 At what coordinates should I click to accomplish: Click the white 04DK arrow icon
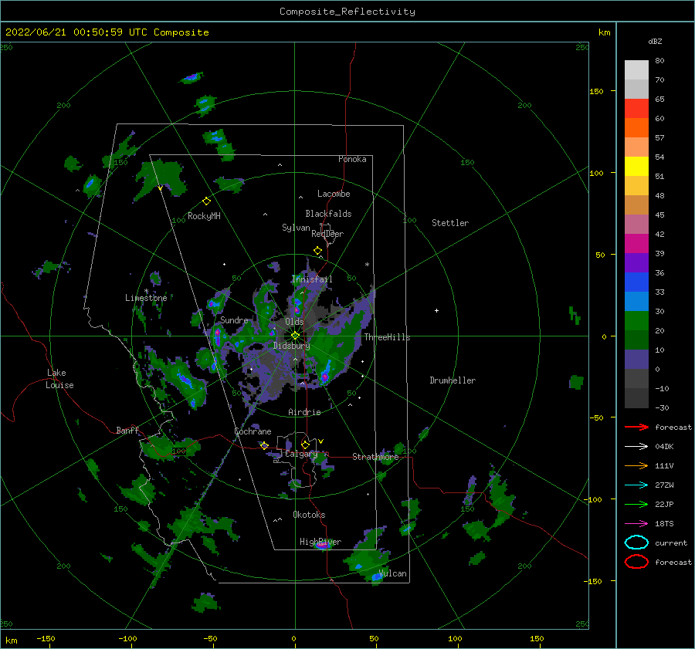636,447
